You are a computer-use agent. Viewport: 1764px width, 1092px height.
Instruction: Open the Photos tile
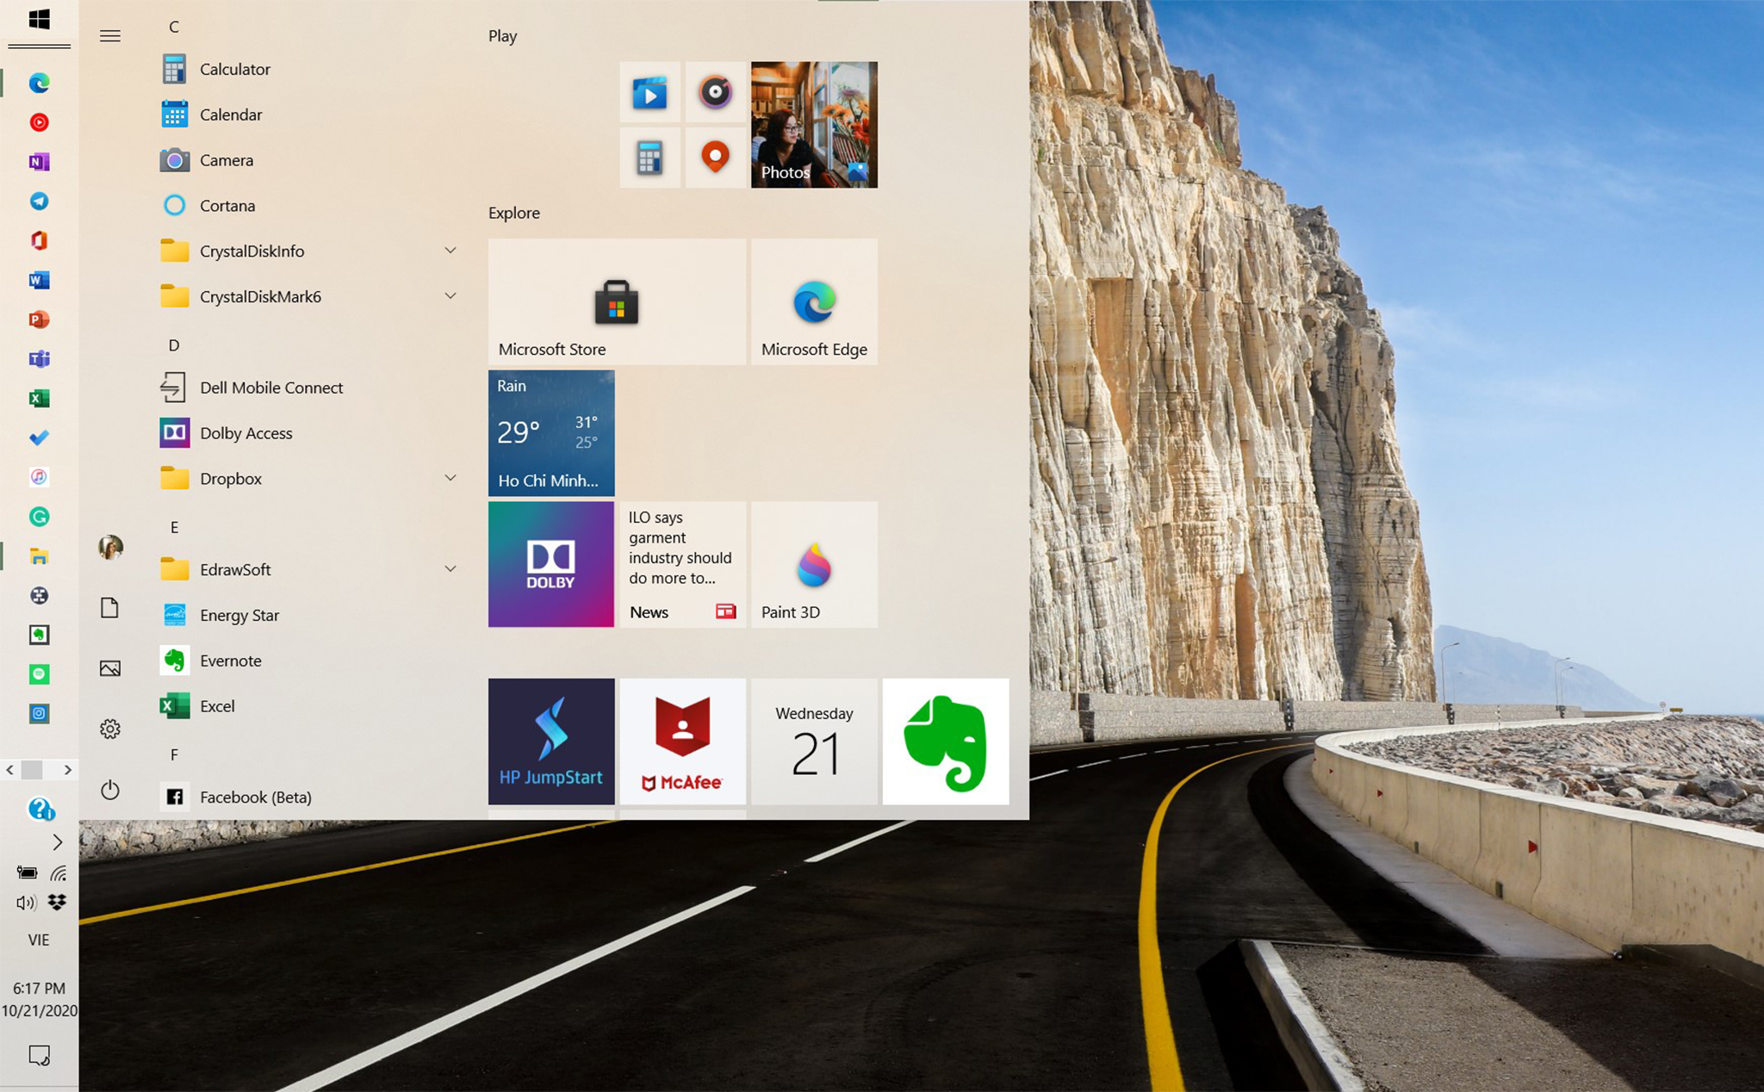814,125
